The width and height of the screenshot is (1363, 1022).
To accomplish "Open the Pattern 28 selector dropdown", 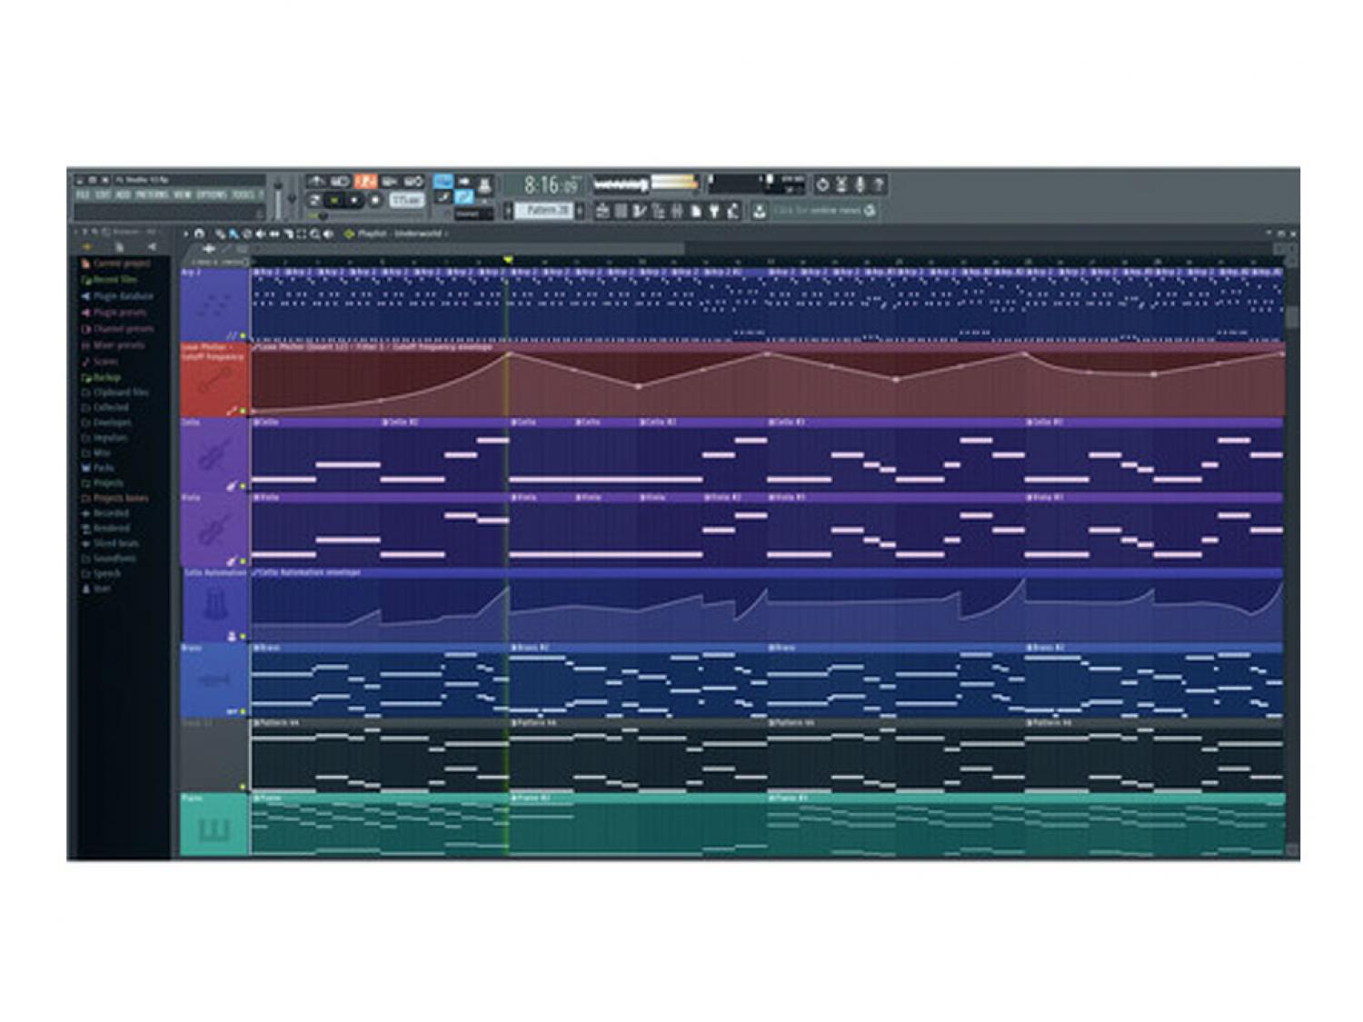I will [543, 211].
